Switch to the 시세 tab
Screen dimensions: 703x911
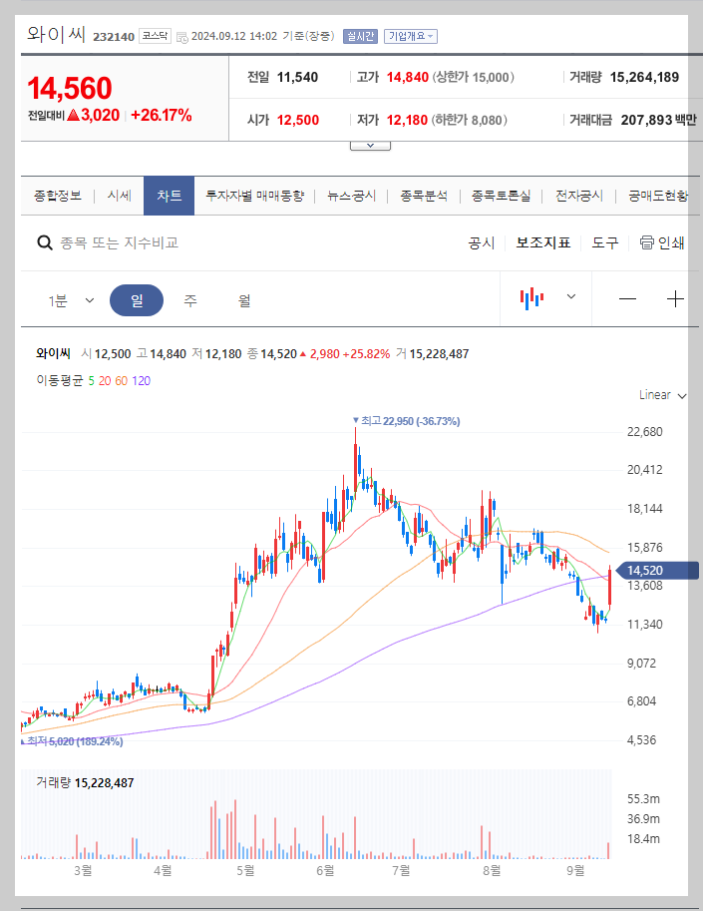click(118, 196)
